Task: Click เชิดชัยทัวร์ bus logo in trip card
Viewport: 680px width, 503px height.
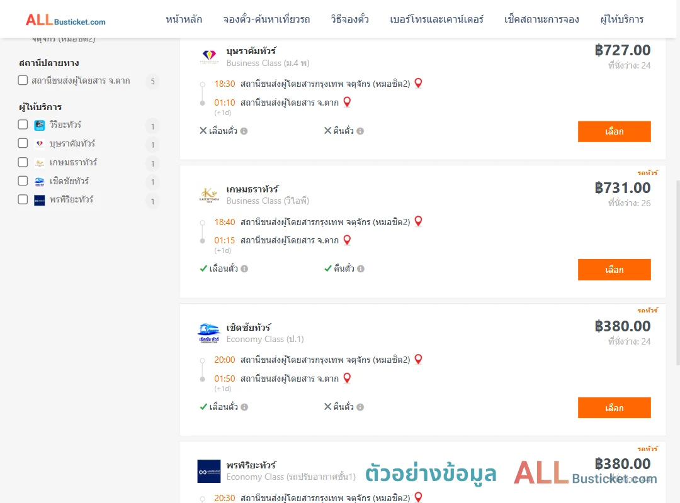Action: (209, 333)
